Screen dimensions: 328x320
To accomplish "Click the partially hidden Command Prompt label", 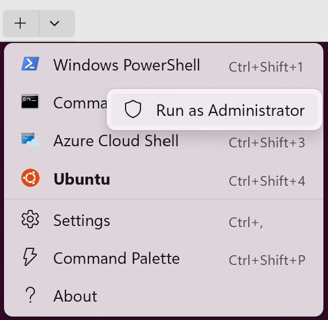I will [x=80, y=103].
